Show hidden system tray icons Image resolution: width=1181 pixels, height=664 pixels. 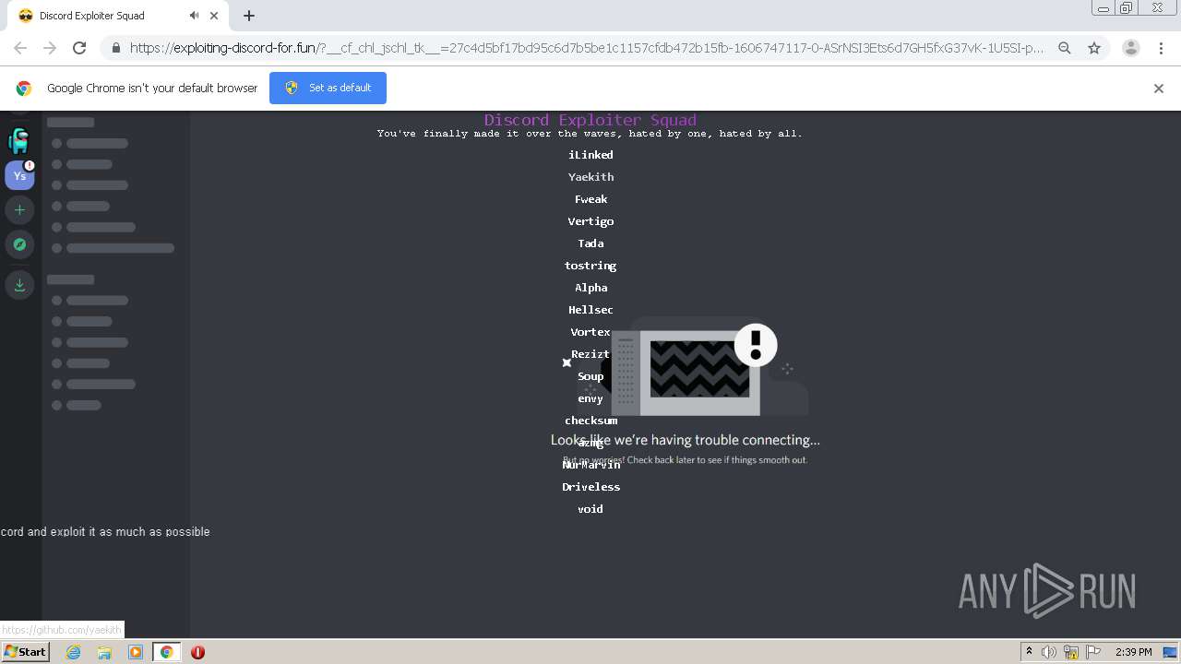1030,652
